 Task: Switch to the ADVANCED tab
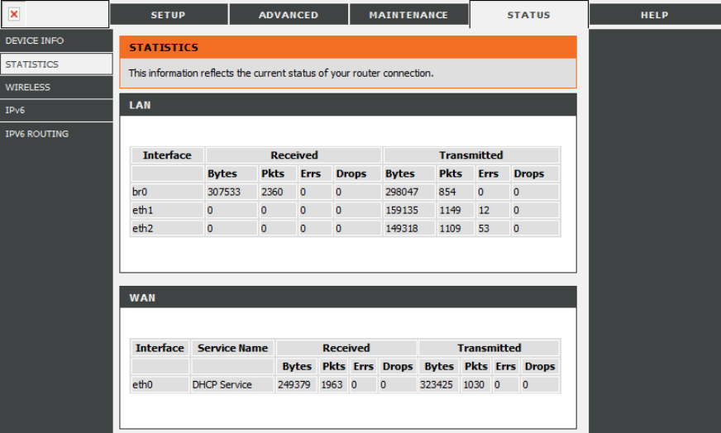click(289, 15)
